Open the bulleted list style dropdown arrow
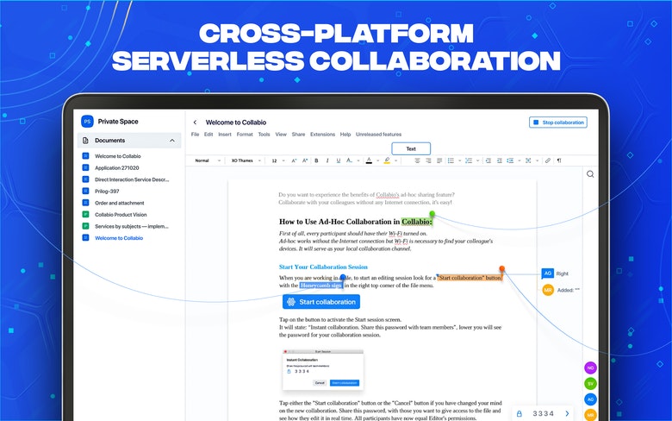 pyautogui.click(x=459, y=160)
